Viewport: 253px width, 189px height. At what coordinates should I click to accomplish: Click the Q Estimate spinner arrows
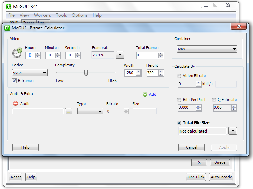[x=233, y=107]
